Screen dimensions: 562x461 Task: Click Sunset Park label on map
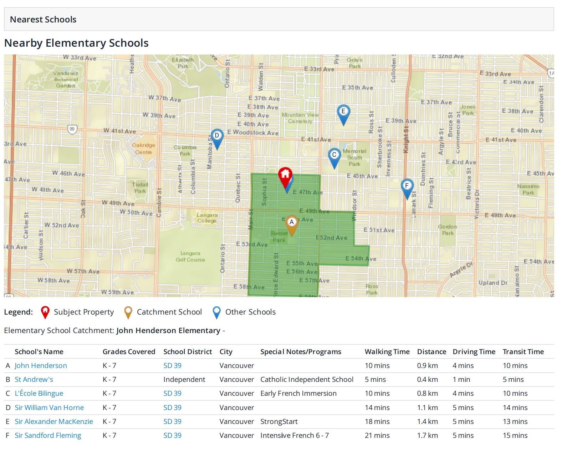[279, 237]
